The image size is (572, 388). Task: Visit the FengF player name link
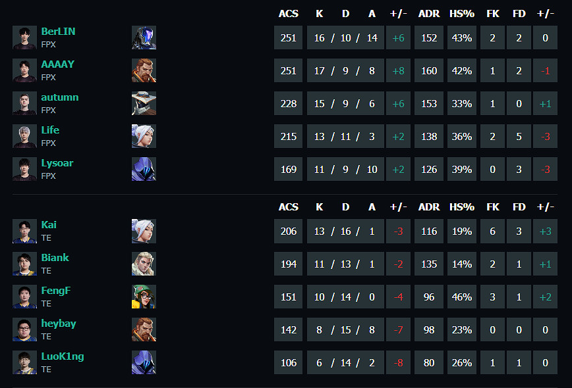coord(55,291)
